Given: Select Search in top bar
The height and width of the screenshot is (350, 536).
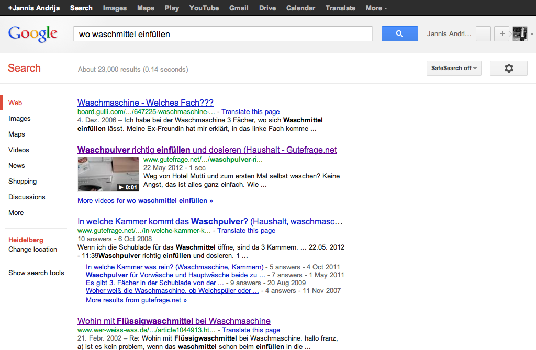Looking at the screenshot, I should point(81,8).
